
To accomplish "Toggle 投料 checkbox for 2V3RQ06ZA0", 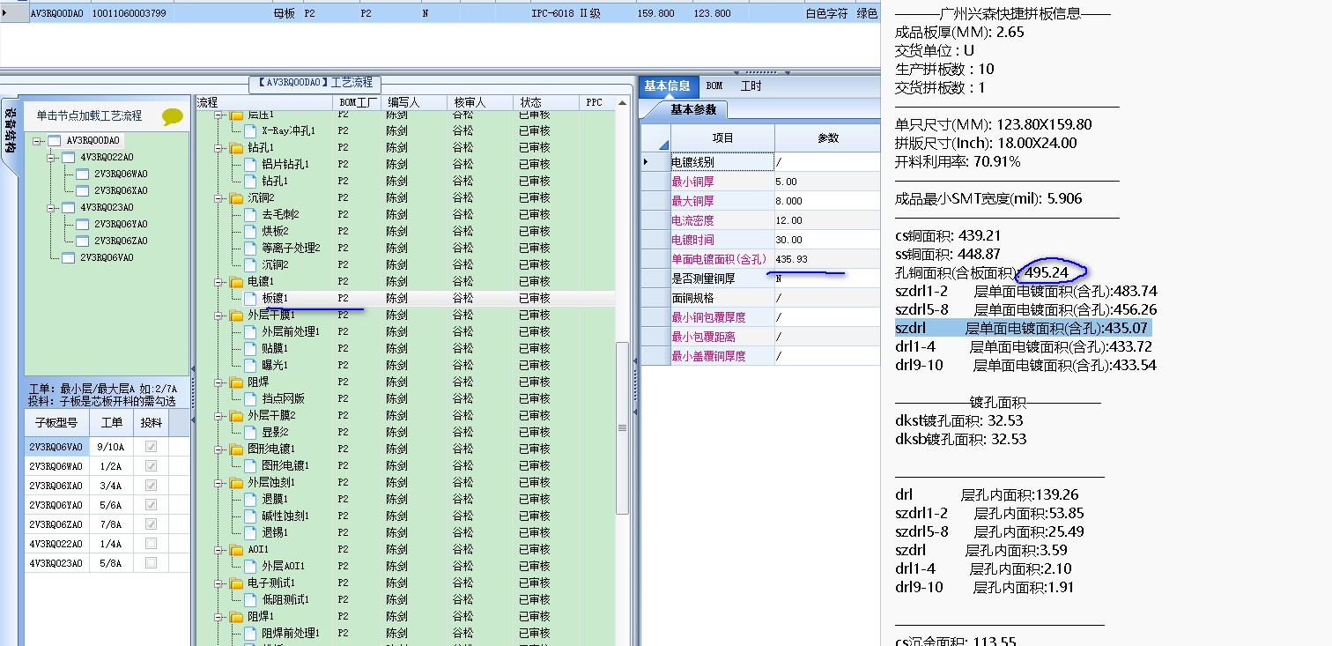I will [x=151, y=524].
